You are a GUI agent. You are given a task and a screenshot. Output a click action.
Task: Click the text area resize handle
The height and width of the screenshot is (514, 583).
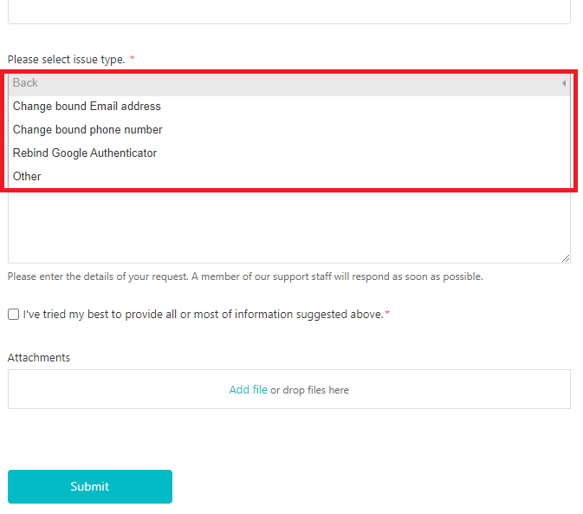tap(566, 258)
